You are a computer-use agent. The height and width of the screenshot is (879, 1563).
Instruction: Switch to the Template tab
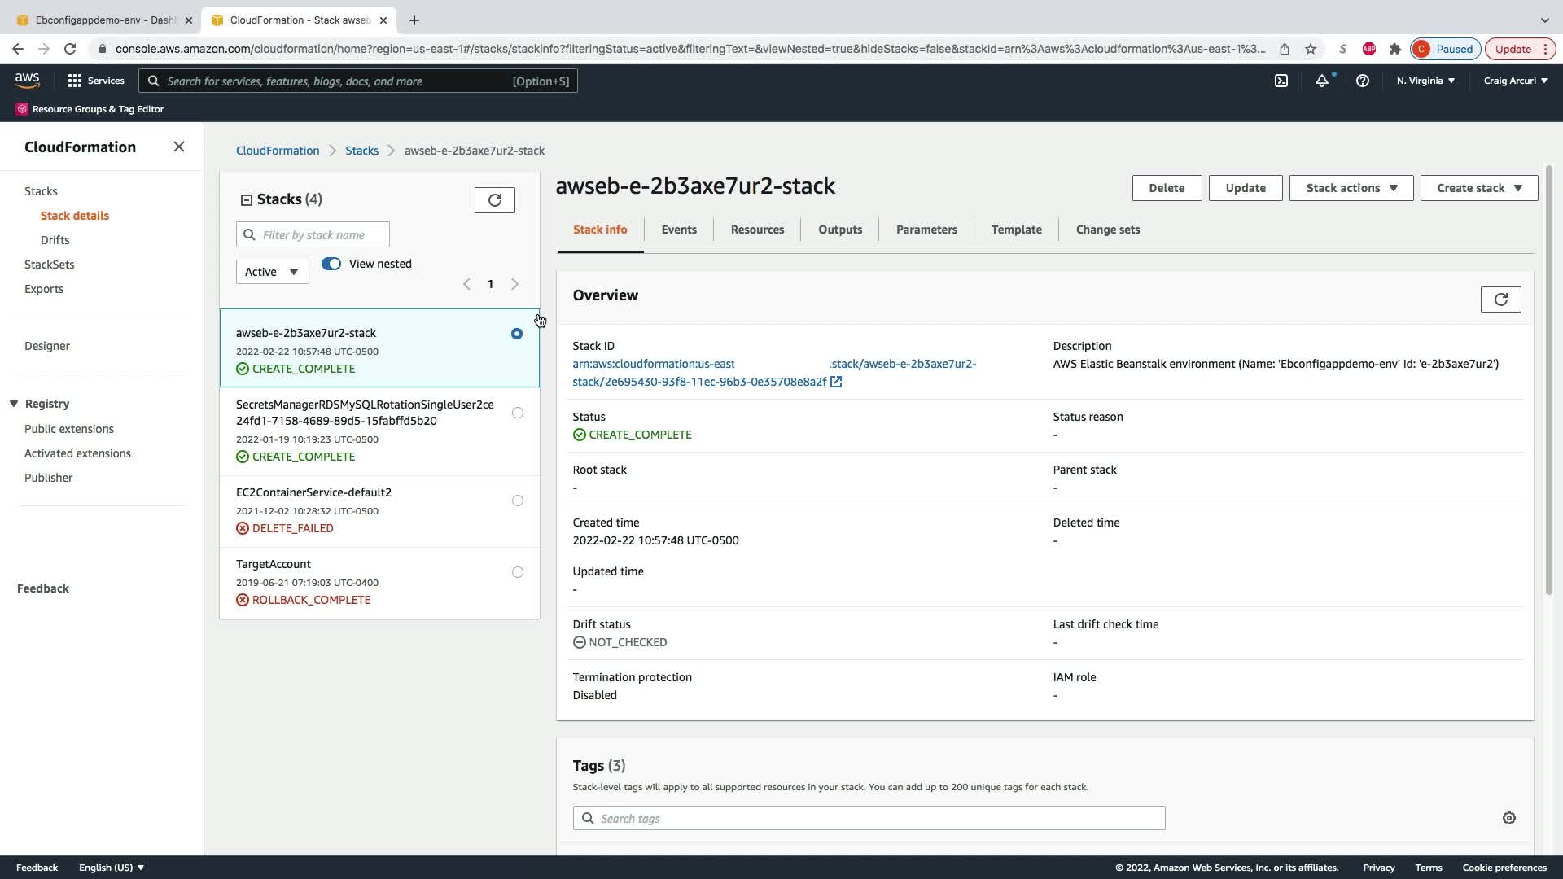click(x=1016, y=230)
